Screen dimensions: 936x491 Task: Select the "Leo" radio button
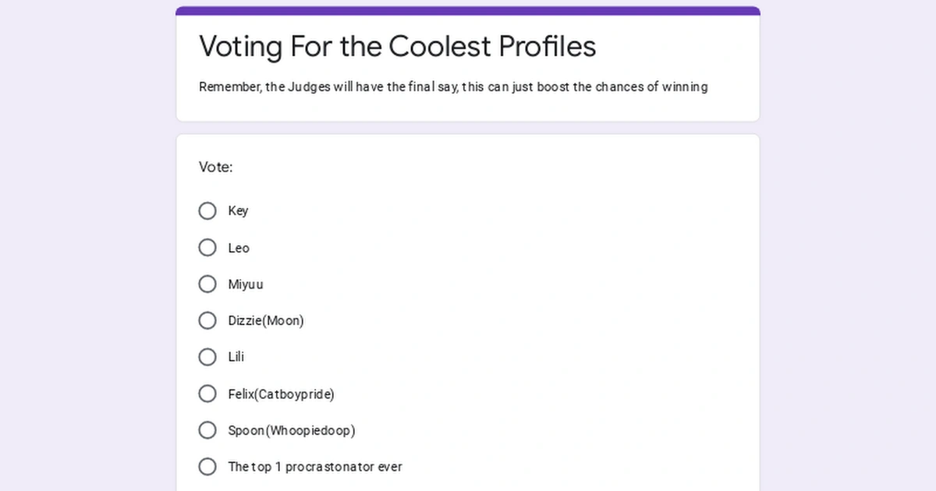pyautogui.click(x=207, y=247)
